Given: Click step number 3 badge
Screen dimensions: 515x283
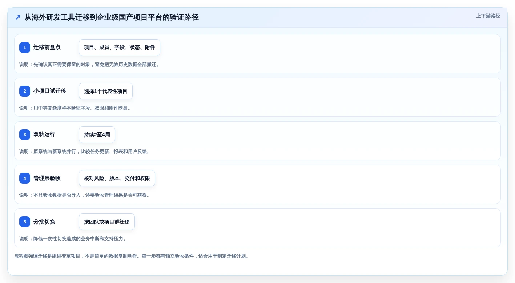Looking at the screenshot, I should (25, 135).
